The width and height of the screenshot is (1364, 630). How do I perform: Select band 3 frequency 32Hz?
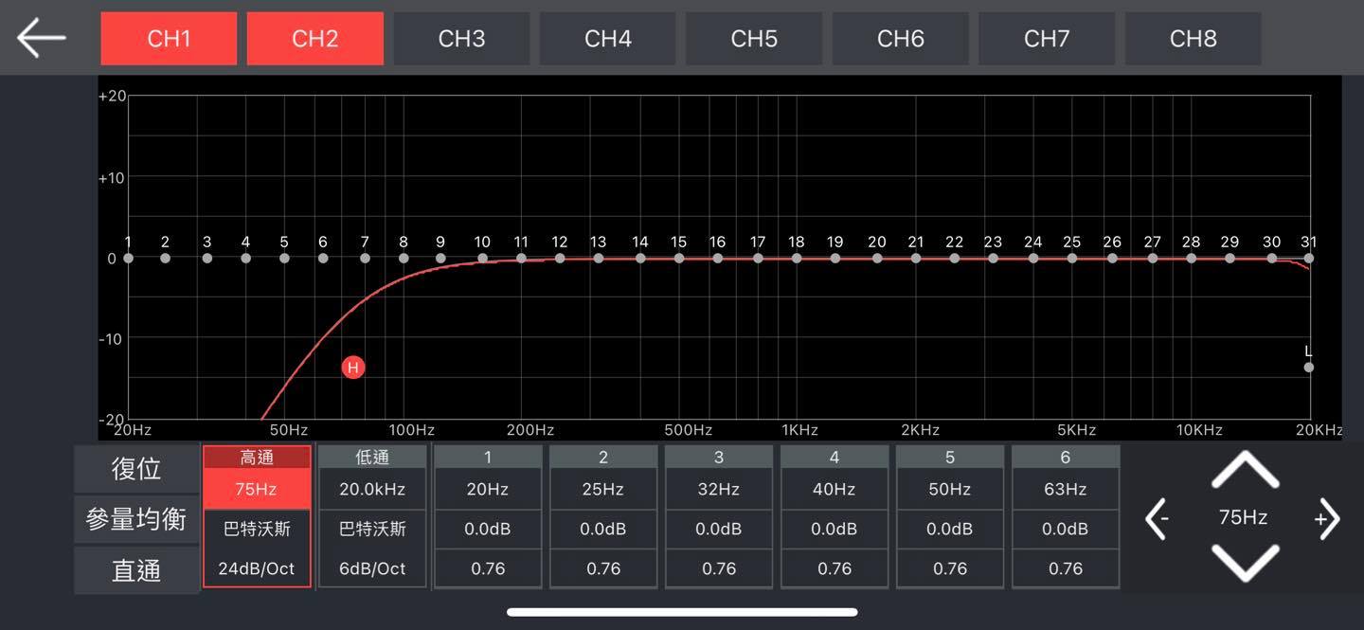719,490
